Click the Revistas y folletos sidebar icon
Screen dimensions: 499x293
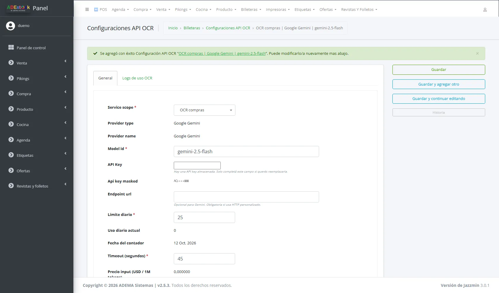11,186
